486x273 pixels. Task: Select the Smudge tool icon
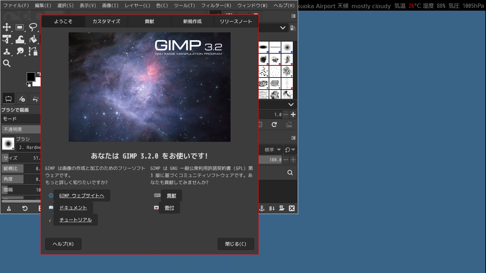pos(20,51)
